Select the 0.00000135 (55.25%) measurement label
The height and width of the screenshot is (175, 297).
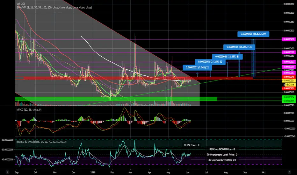click(x=239, y=47)
